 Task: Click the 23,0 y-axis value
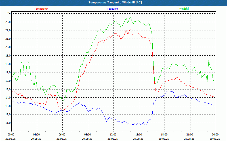pos(8,22)
